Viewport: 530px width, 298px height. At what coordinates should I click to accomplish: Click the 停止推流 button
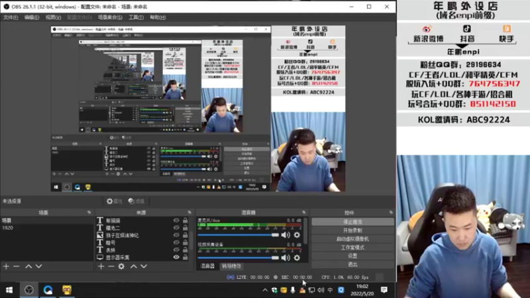coord(352,222)
